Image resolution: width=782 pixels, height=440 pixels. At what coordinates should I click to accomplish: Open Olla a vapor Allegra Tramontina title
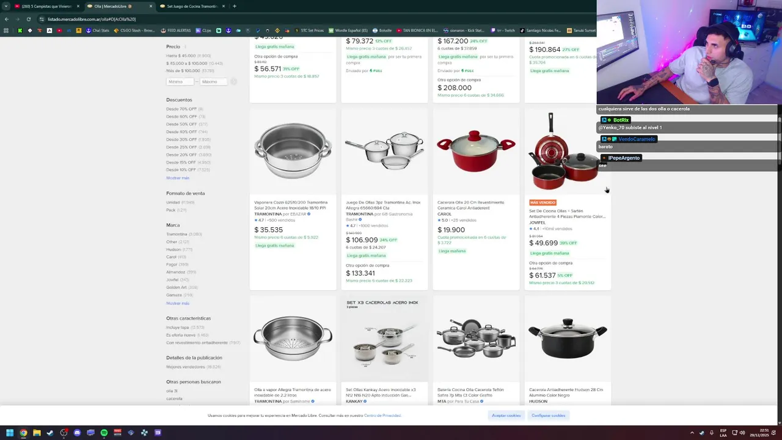[292, 392]
